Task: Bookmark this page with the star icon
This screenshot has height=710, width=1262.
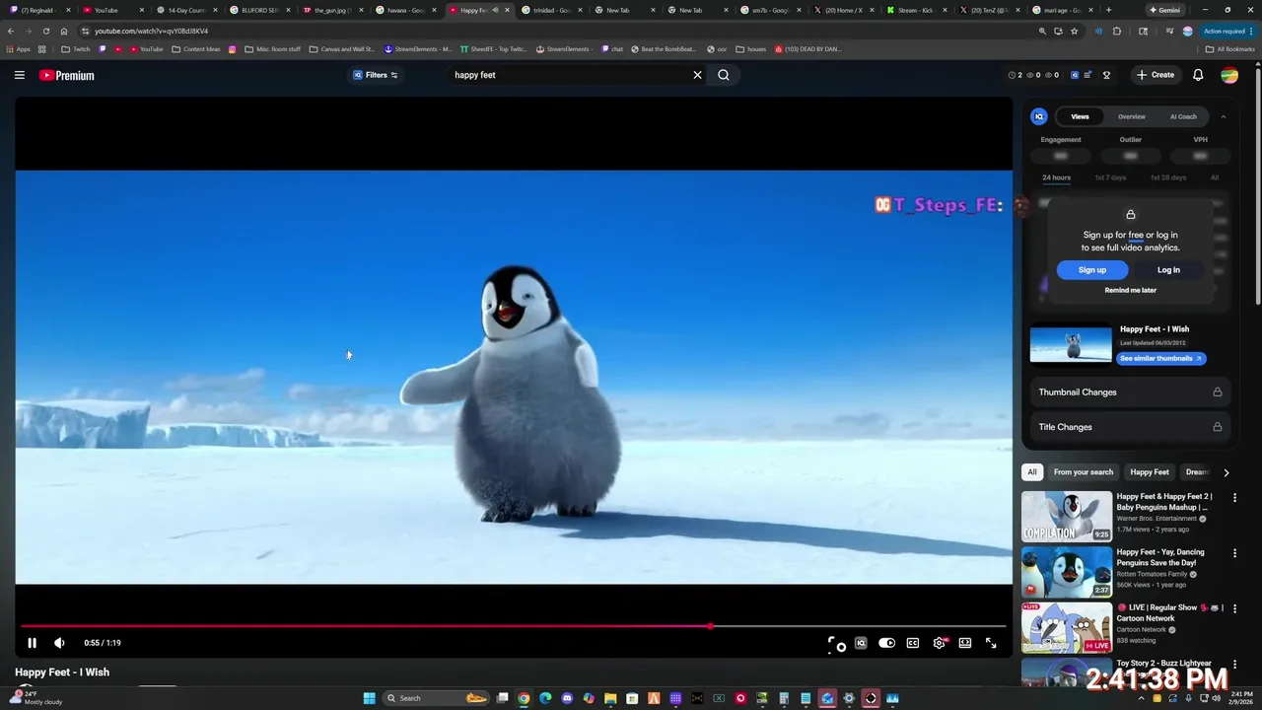Action: (1075, 31)
